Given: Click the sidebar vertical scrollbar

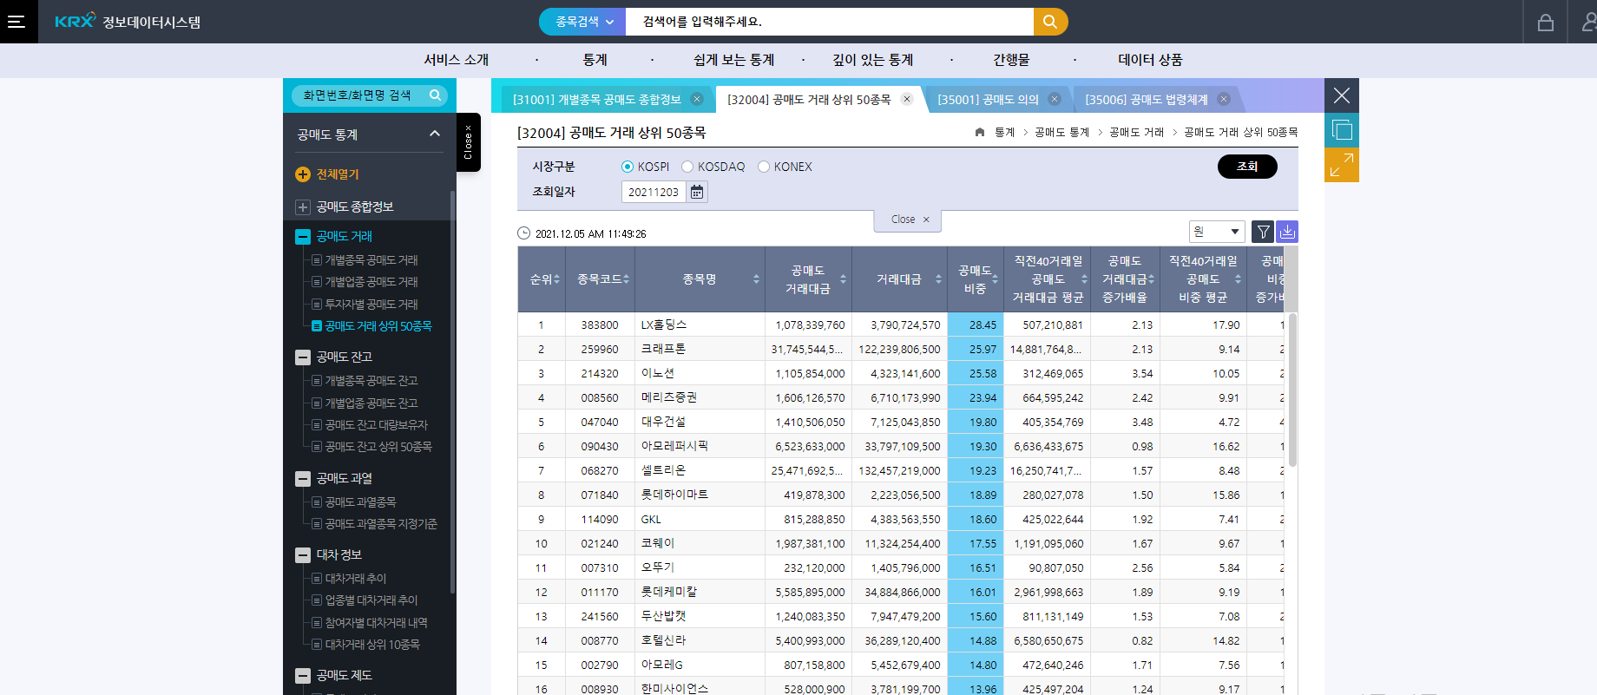Looking at the screenshot, I should pyautogui.click(x=452, y=390).
